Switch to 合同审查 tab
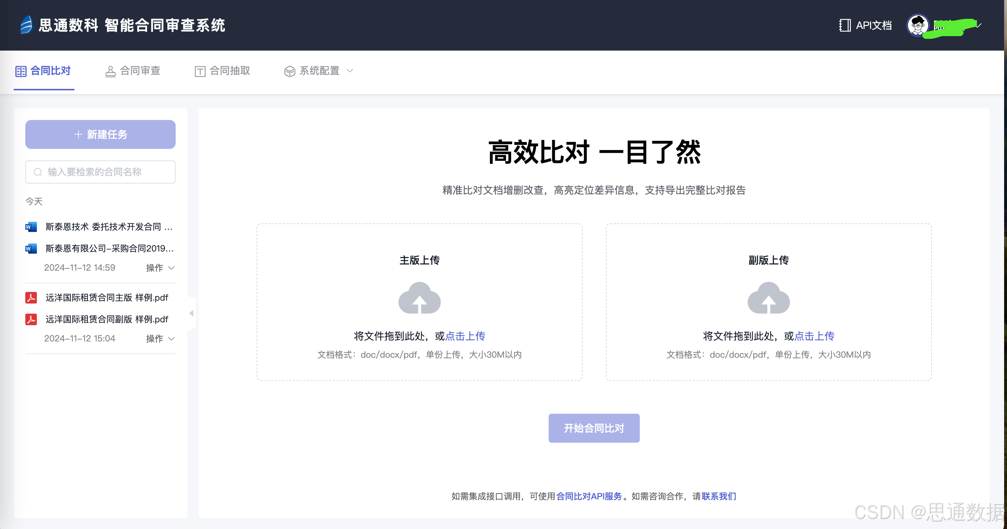 133,71
